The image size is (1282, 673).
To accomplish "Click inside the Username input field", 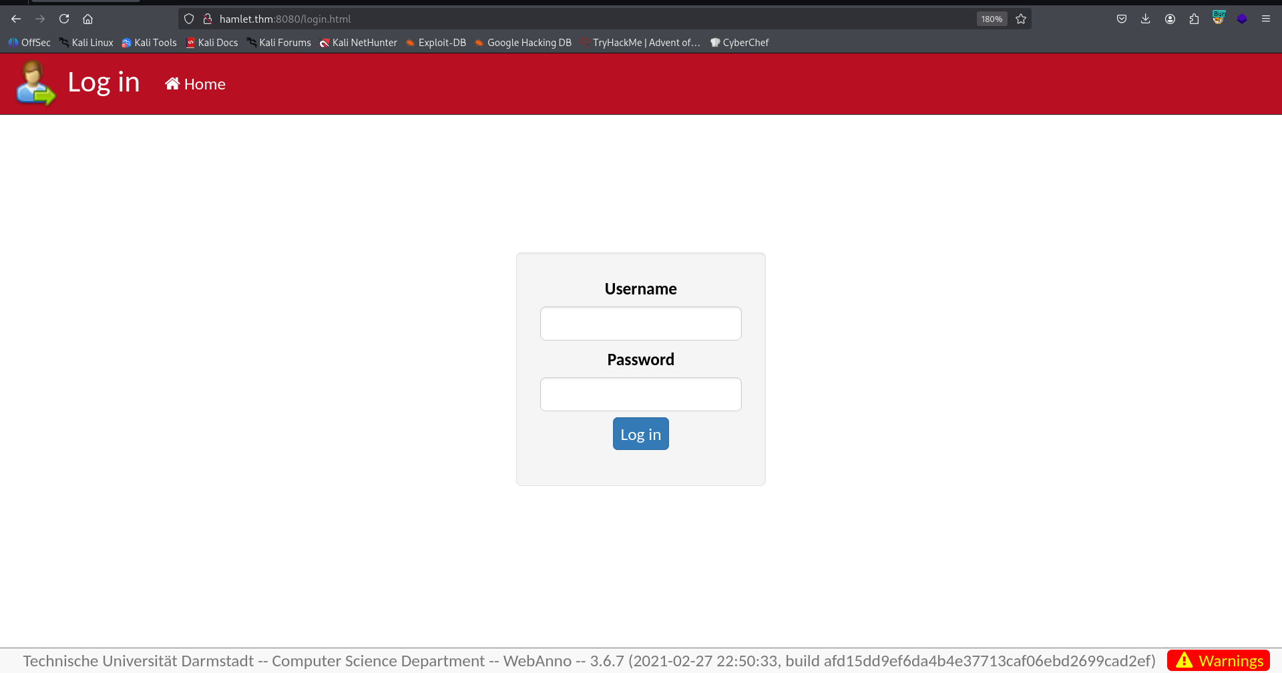I will 640,323.
